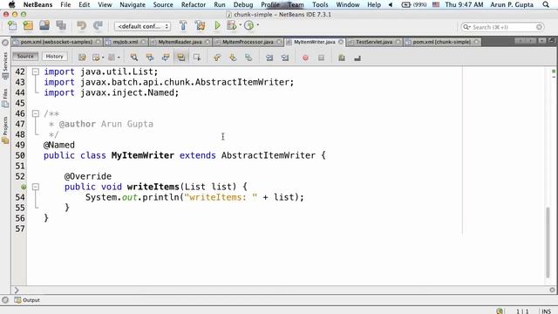
Task: Click the Open Project icon
Action: point(44,25)
